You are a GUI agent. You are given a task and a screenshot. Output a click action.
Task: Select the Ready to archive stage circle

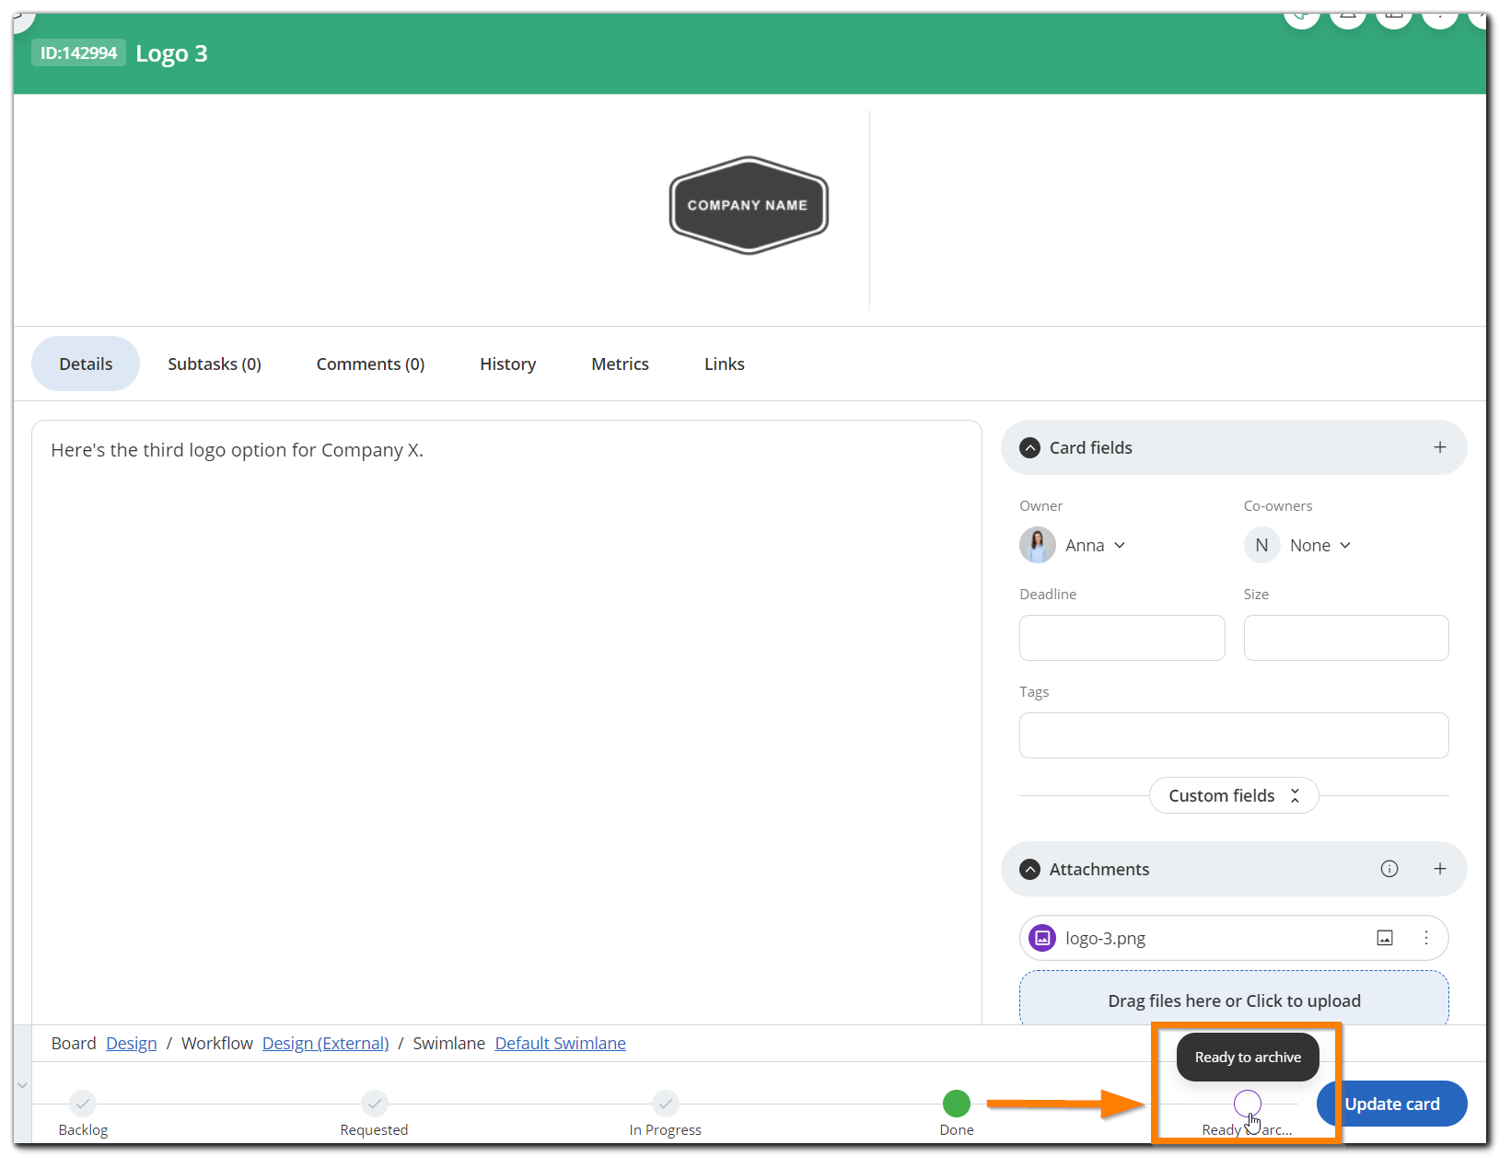pyautogui.click(x=1247, y=1103)
